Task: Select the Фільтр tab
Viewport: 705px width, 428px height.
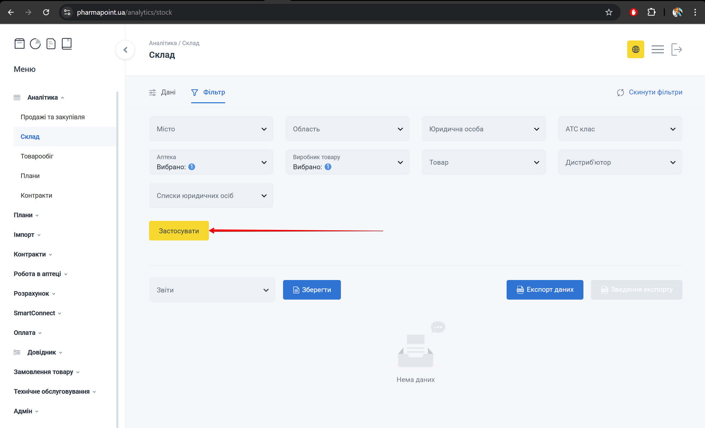Action: 208,92
